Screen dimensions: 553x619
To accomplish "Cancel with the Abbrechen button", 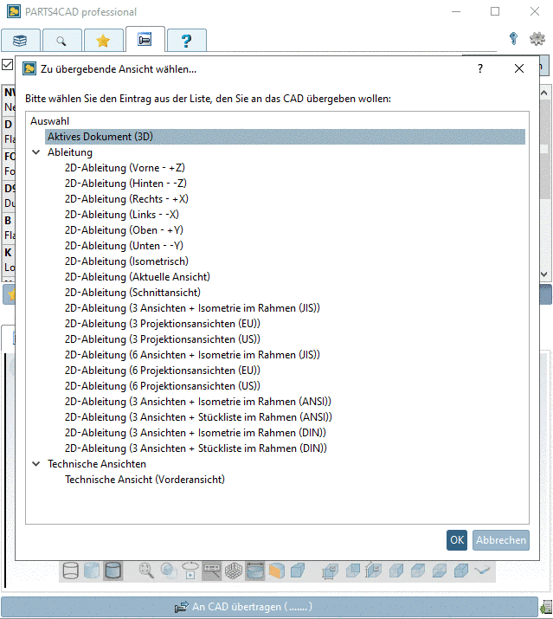I will point(501,540).
